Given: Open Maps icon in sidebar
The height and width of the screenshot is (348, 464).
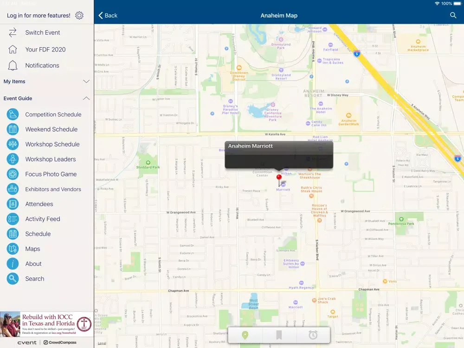Looking at the screenshot, I should point(13,249).
